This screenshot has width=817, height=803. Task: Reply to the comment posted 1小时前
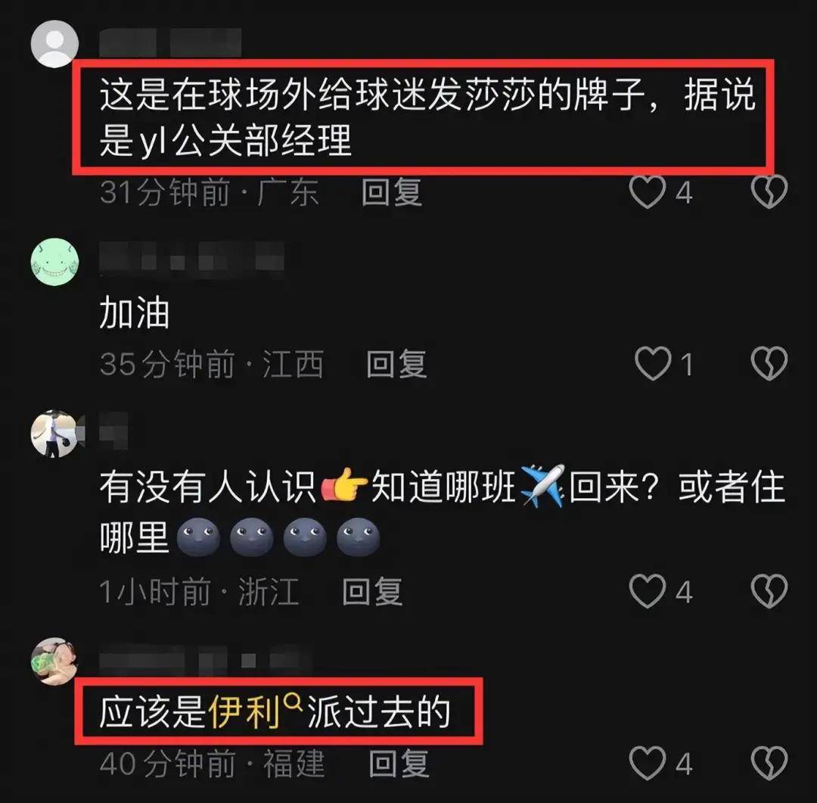(372, 591)
